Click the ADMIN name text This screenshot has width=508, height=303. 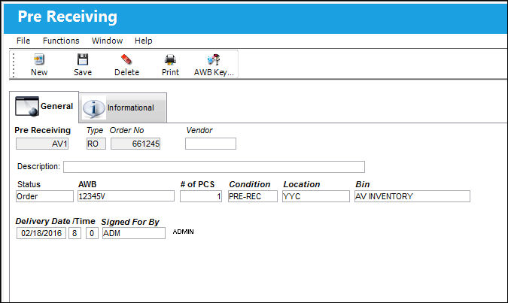(x=183, y=232)
